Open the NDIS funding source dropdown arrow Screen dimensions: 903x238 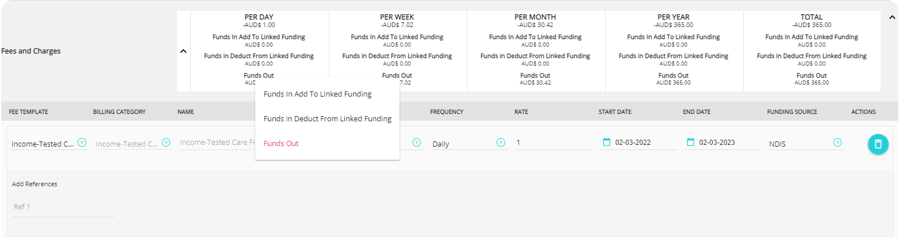click(x=837, y=143)
